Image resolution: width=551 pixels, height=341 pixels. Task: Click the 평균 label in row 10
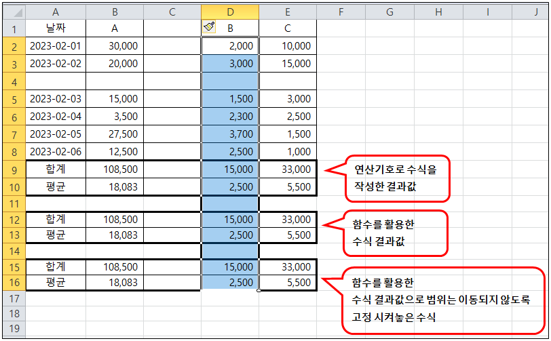[x=56, y=187]
